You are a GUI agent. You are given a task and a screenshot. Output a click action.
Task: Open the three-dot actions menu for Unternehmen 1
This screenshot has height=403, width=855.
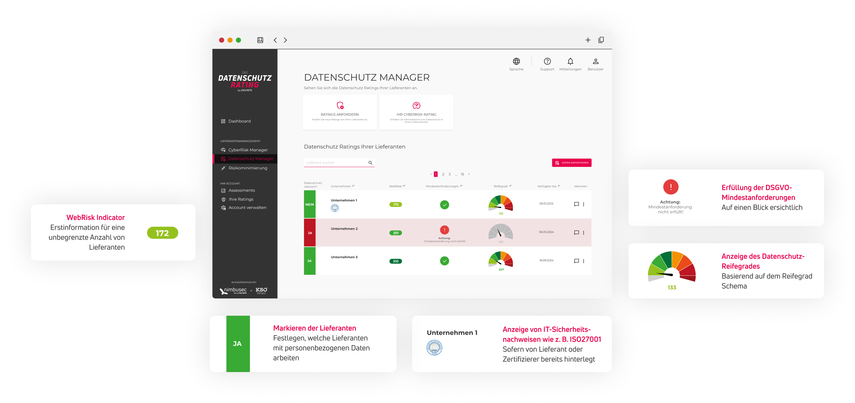584,204
